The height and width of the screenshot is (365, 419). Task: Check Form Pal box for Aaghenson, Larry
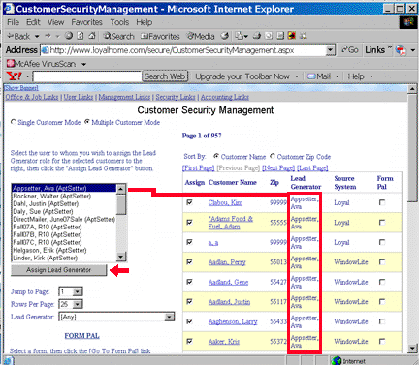pyautogui.click(x=382, y=321)
